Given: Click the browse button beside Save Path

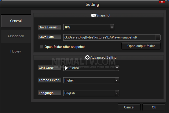Looking at the screenshot, I should pyautogui.click(x=158, y=37).
